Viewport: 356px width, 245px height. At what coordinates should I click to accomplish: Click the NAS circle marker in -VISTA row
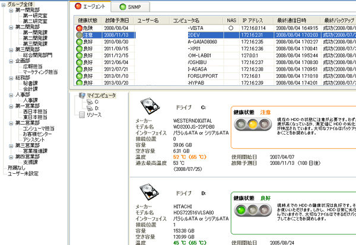[x=231, y=28]
